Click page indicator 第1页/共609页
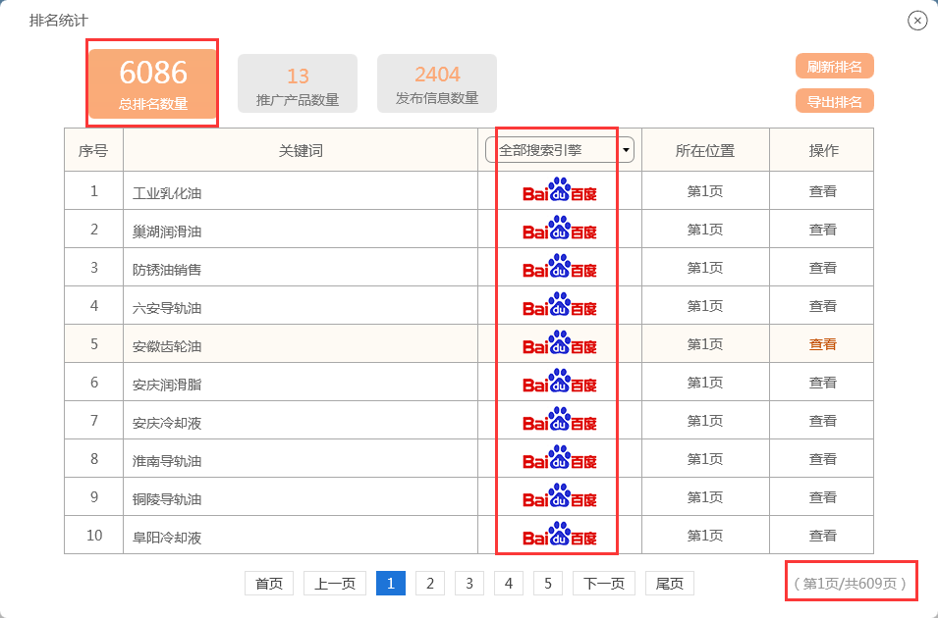The image size is (938, 618). coord(850,584)
